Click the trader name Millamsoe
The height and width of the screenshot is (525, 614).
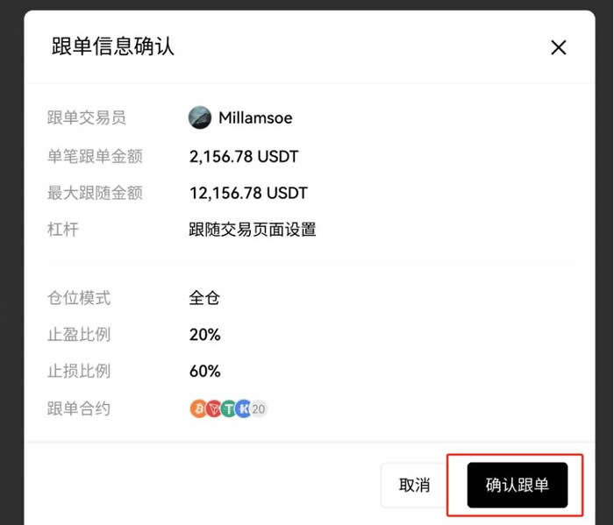[255, 117]
